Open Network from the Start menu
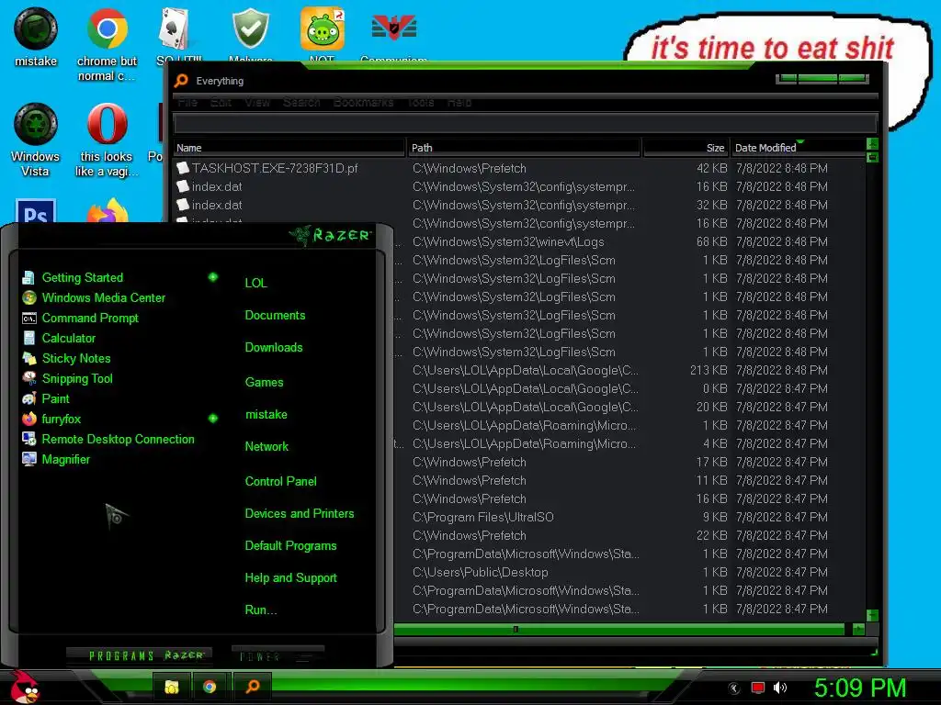Screen dimensions: 941x705 (x=266, y=447)
